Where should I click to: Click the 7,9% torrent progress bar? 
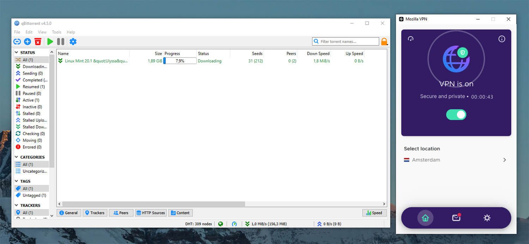180,61
